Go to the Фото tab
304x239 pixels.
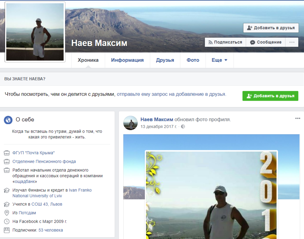pyautogui.click(x=193, y=60)
